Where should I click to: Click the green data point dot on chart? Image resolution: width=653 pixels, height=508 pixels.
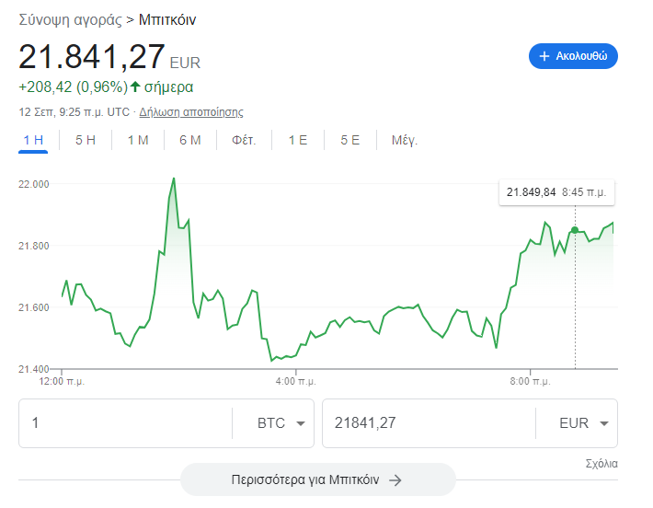(575, 230)
